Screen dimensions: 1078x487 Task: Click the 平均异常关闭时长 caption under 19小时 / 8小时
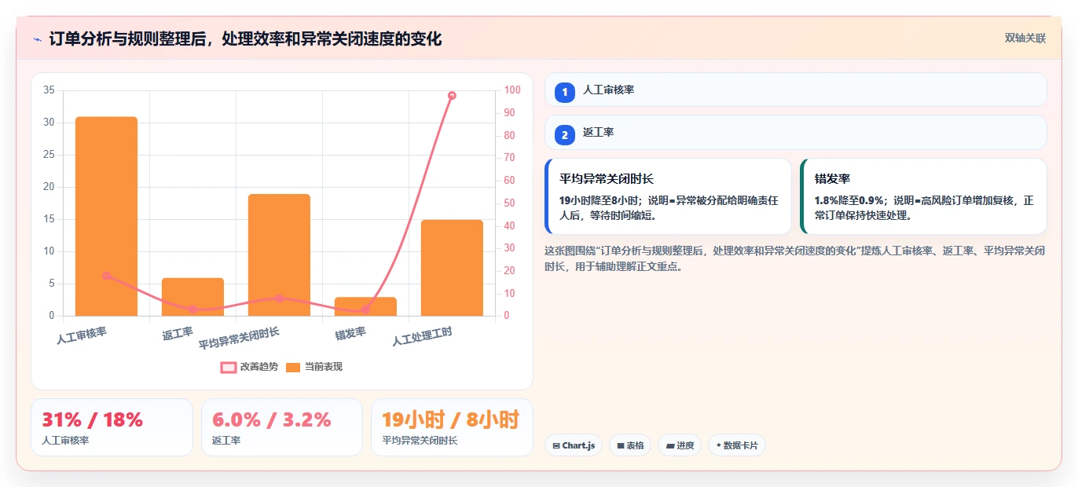pyautogui.click(x=420, y=441)
